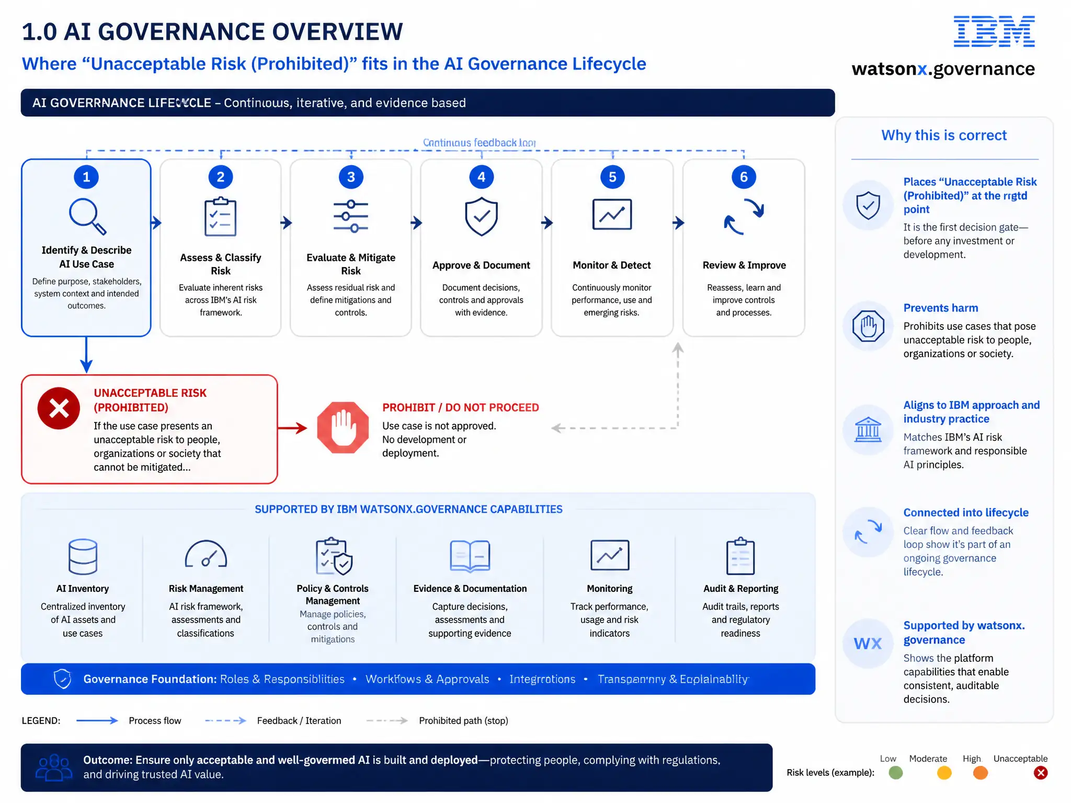Click the Prohibited path (stop) legend label
Image resolution: width=1071 pixels, height=803 pixels.
(x=463, y=720)
